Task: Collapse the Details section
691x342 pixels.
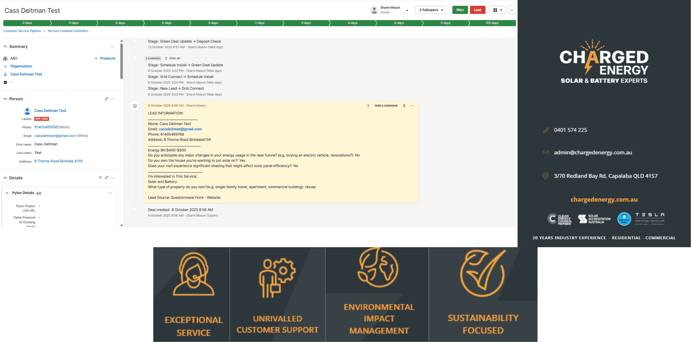Action: [x=5, y=178]
